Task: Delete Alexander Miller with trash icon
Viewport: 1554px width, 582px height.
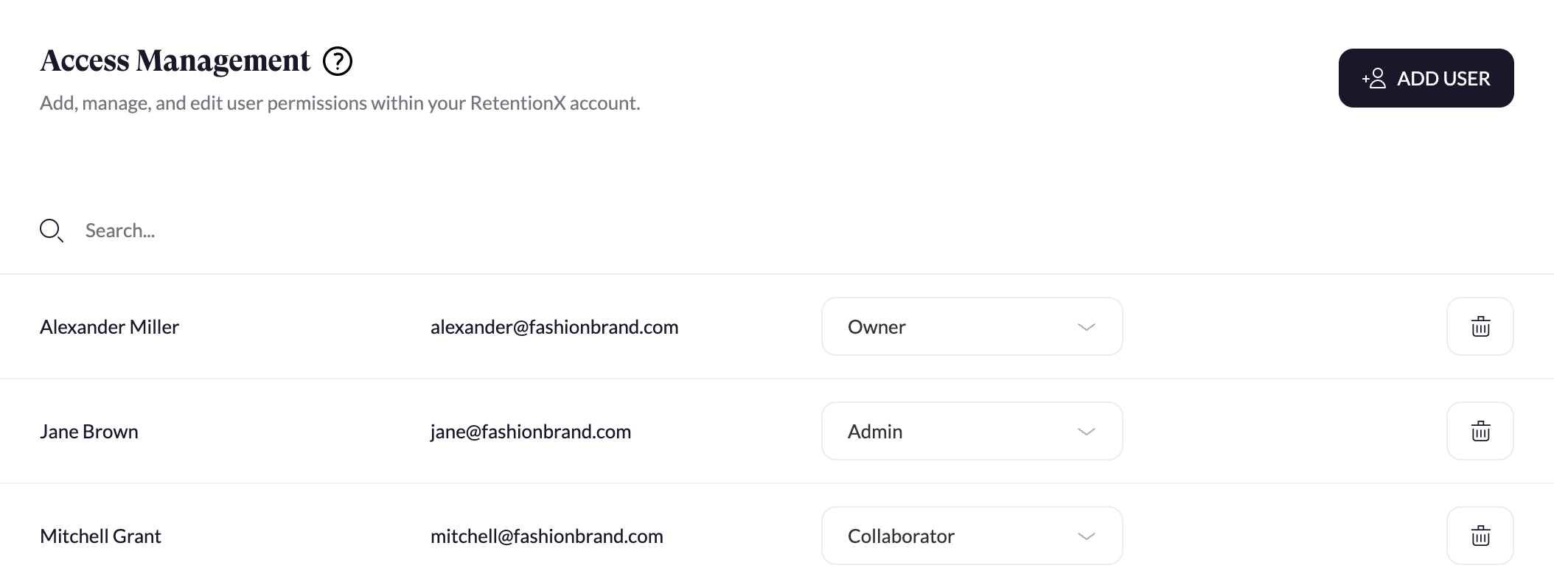Action: [1480, 326]
